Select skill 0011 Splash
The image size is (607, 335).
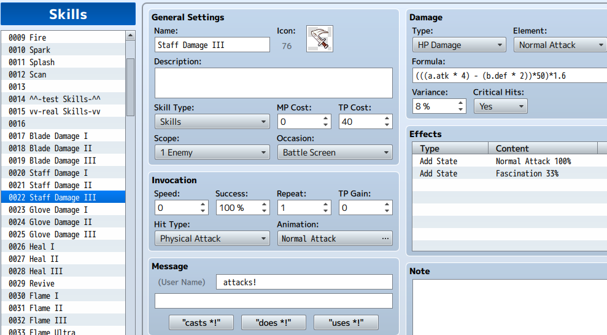click(63, 62)
